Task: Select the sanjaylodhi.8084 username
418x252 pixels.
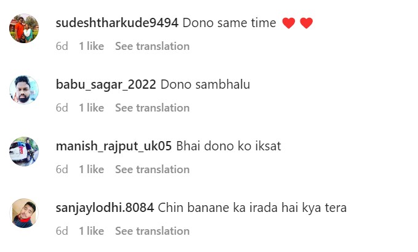Action: tap(105, 208)
